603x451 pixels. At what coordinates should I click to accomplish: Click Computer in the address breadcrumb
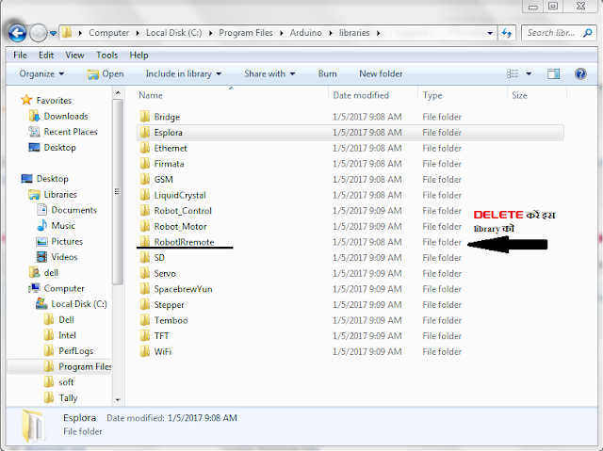pyautogui.click(x=109, y=33)
